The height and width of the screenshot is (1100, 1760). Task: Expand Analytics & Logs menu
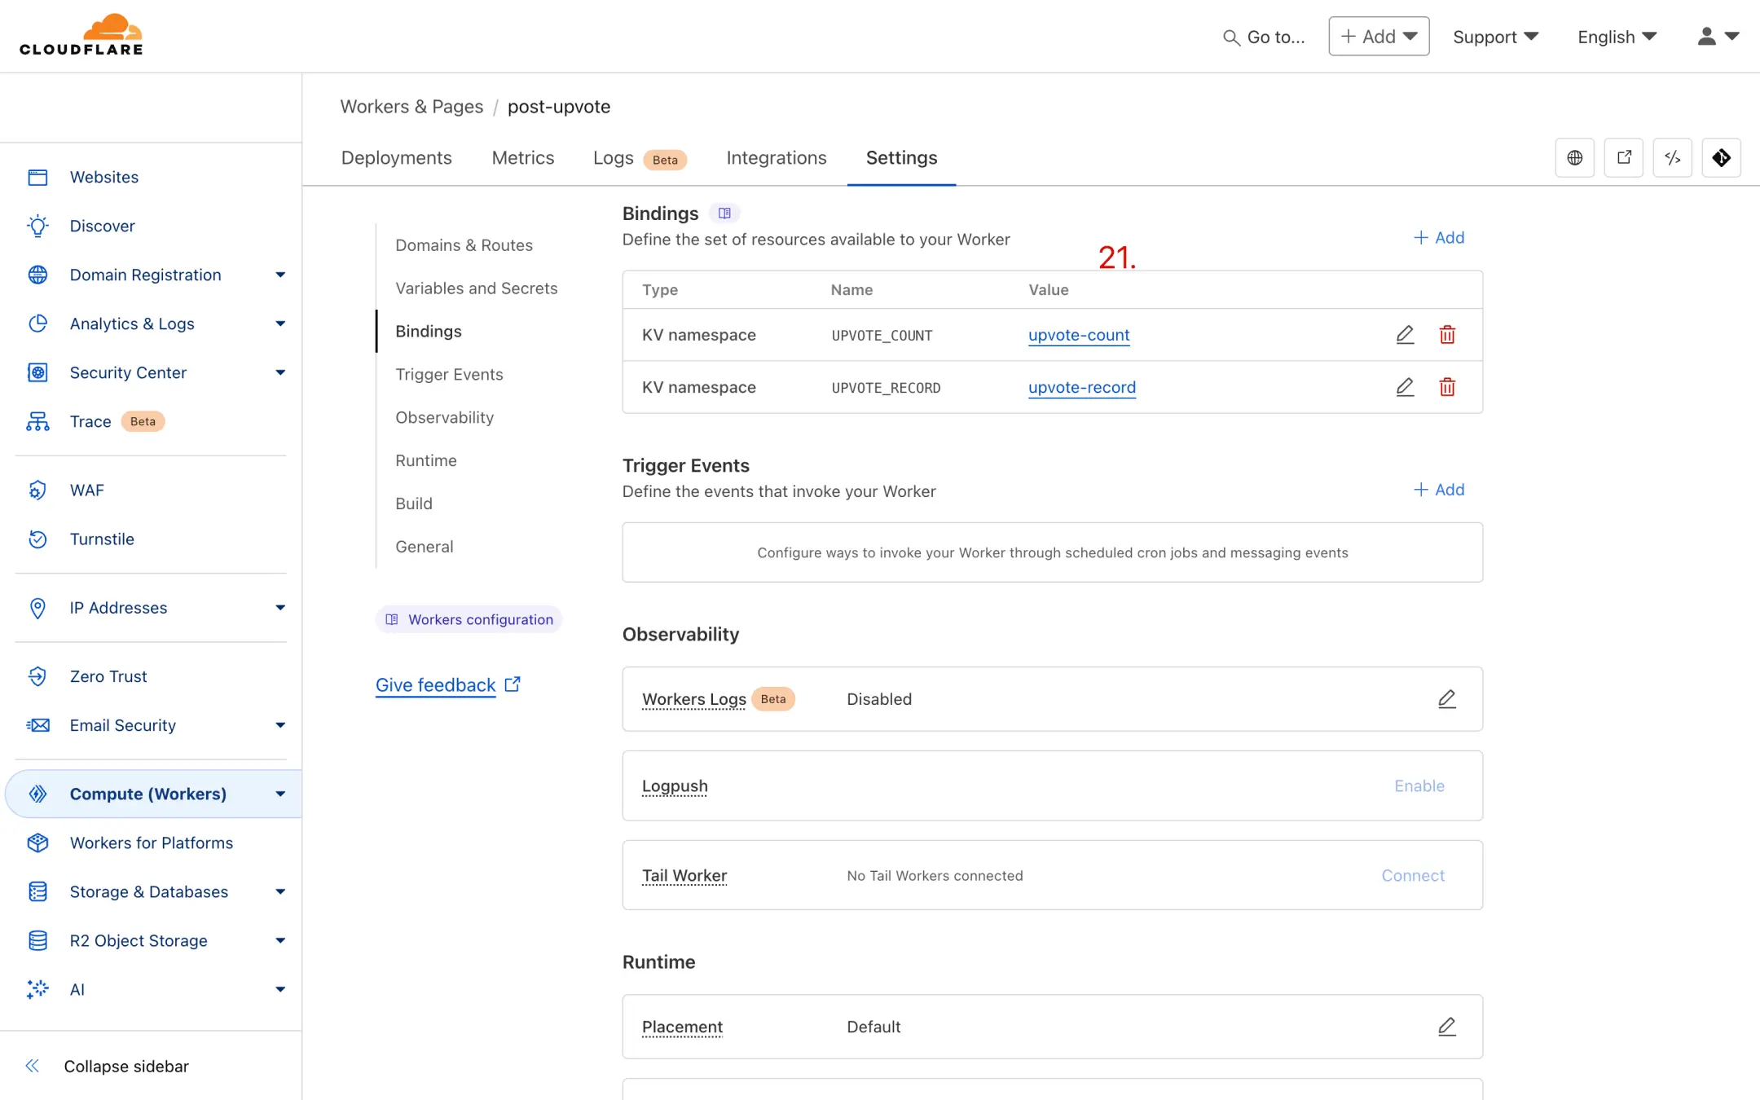coord(280,324)
